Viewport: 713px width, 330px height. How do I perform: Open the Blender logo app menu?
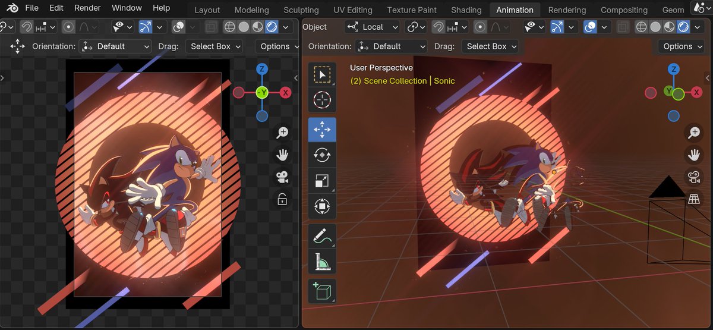(x=11, y=8)
